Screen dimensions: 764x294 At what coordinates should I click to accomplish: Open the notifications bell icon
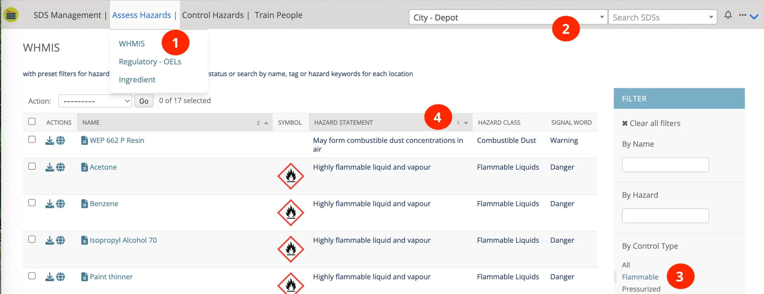point(728,15)
